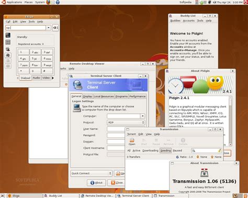This screenshot has height=198, width=248.
Task: Expand the Quick Connect dropdown
Action: 92,173
